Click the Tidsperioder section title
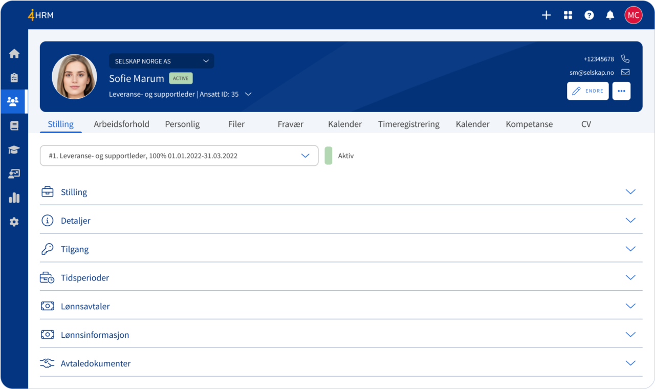Image resolution: width=655 pixels, height=389 pixels. (85, 277)
